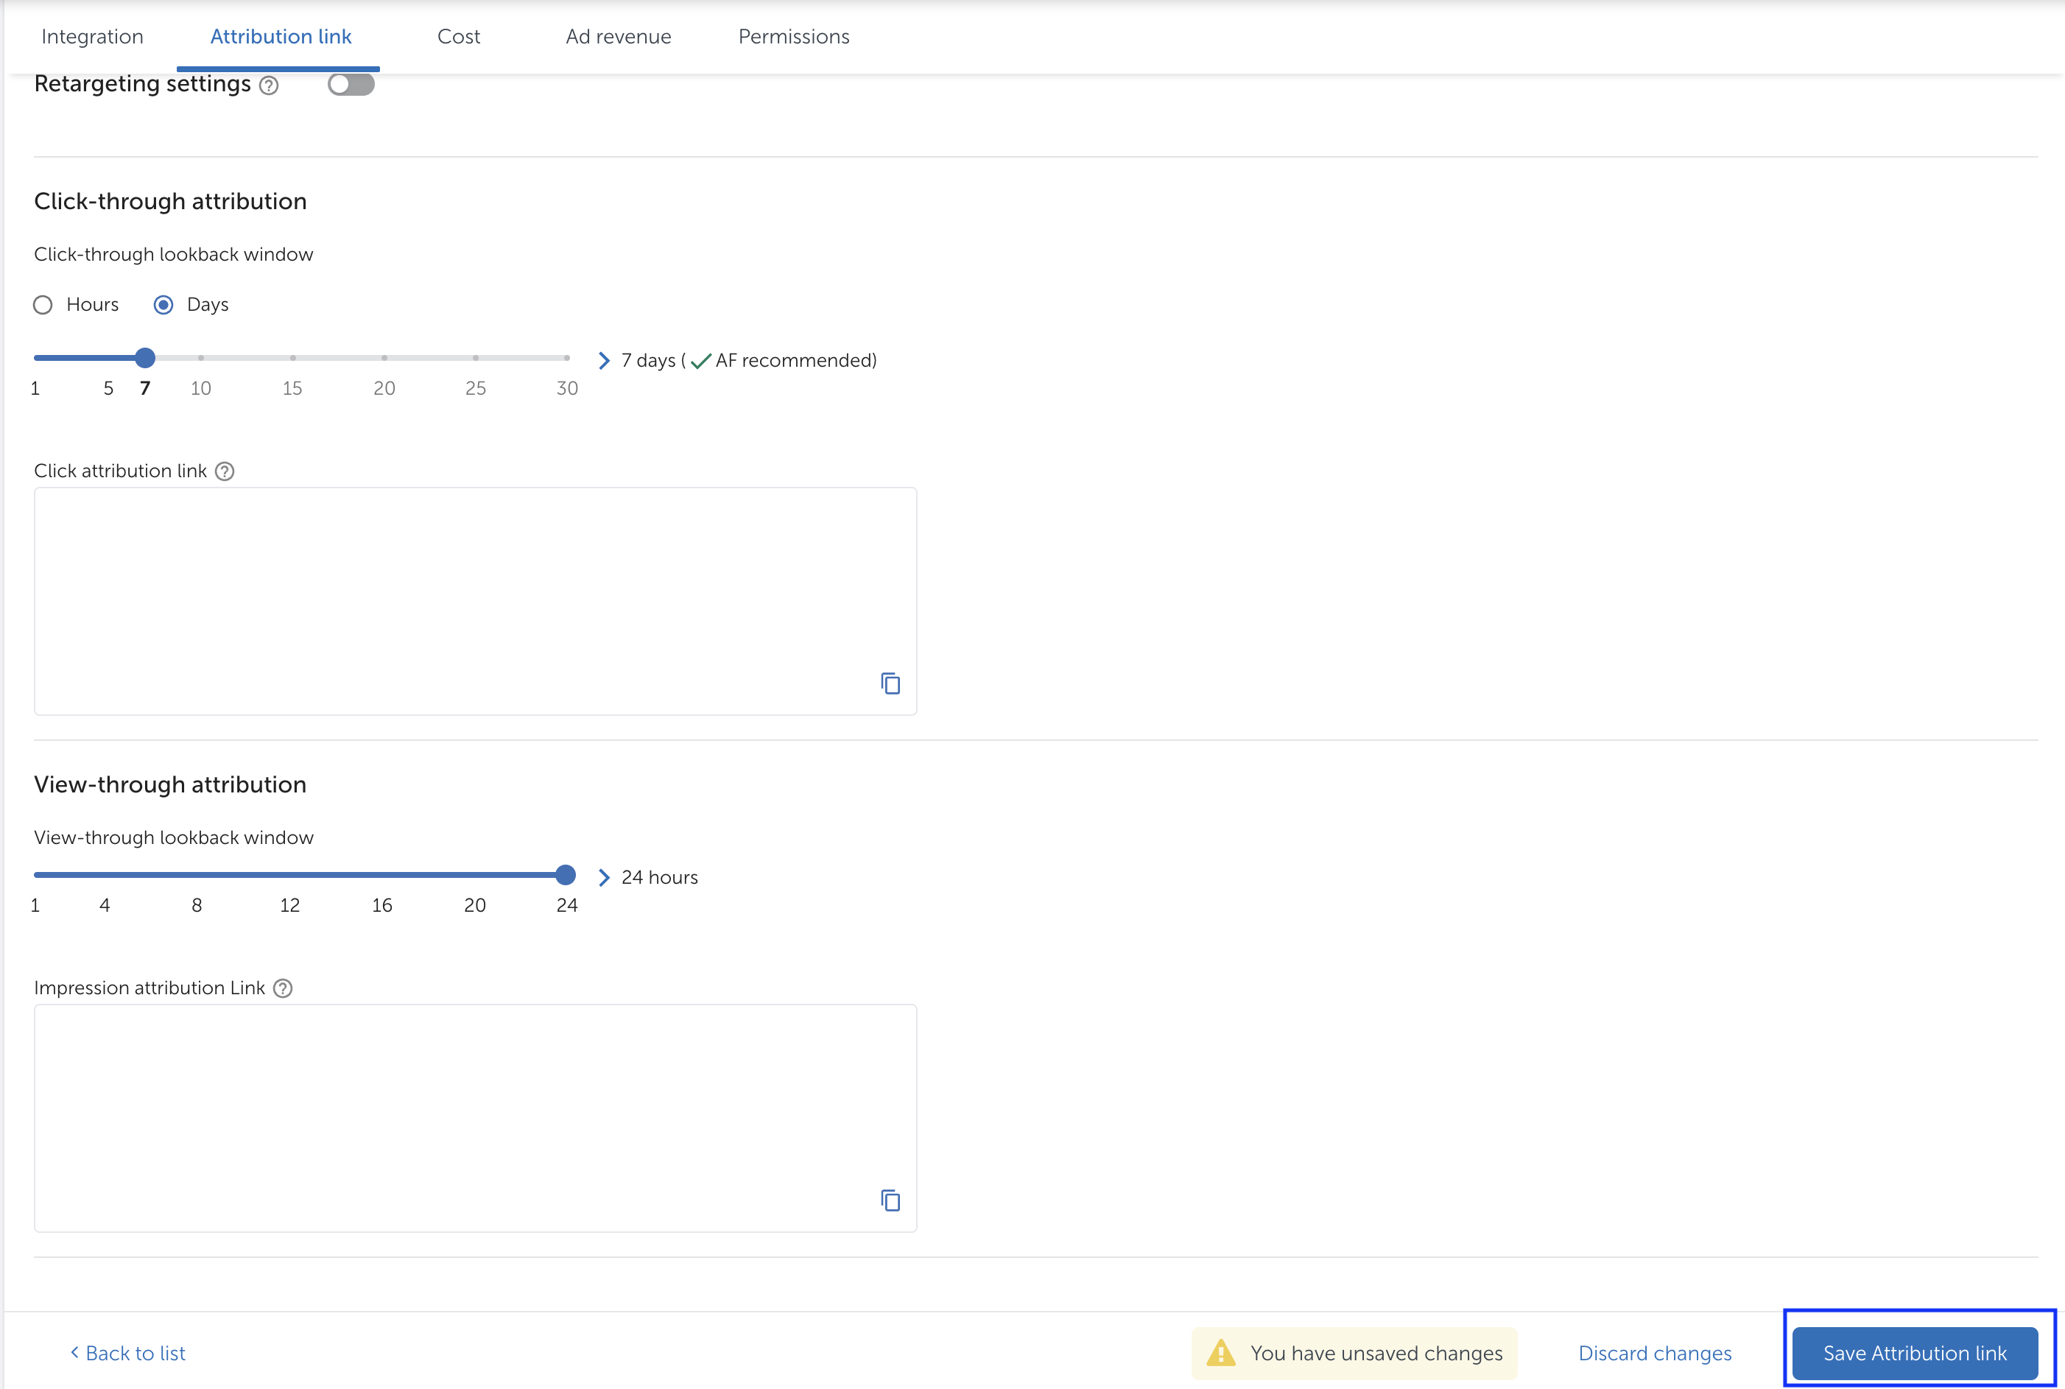Open the Attribution link tab
This screenshot has width=2065, height=1389.
(x=281, y=36)
